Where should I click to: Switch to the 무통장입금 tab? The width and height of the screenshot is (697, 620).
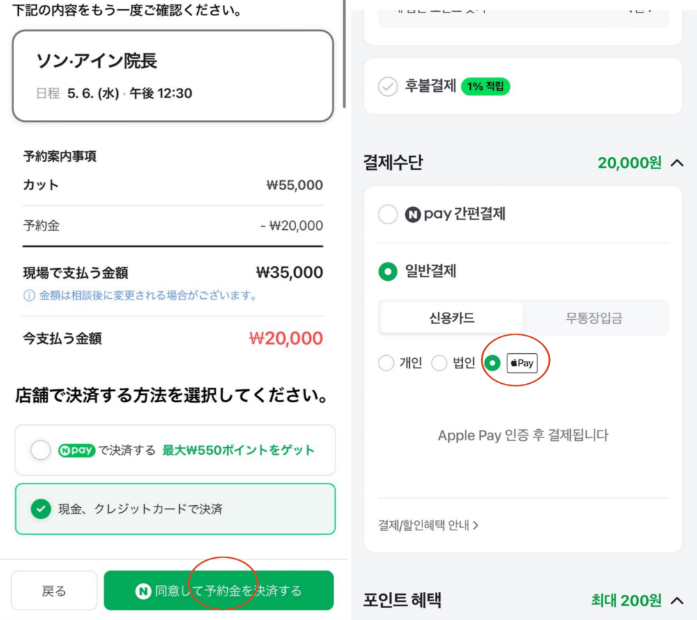[x=594, y=318]
